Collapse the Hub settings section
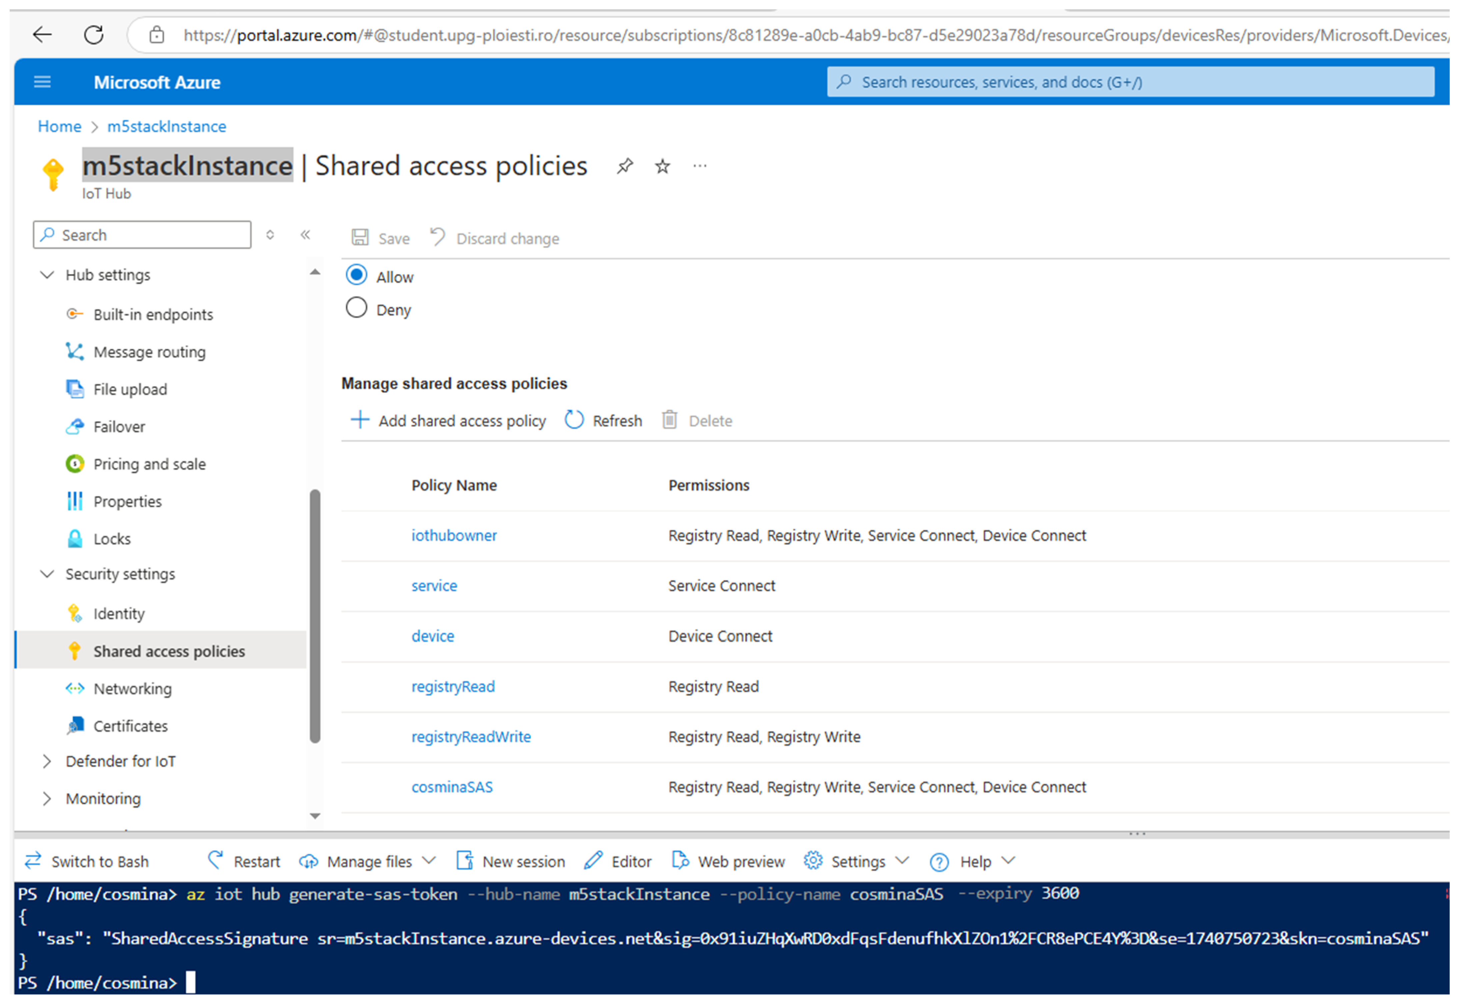Screen dimensions: 1457x1006 [x=47, y=275]
